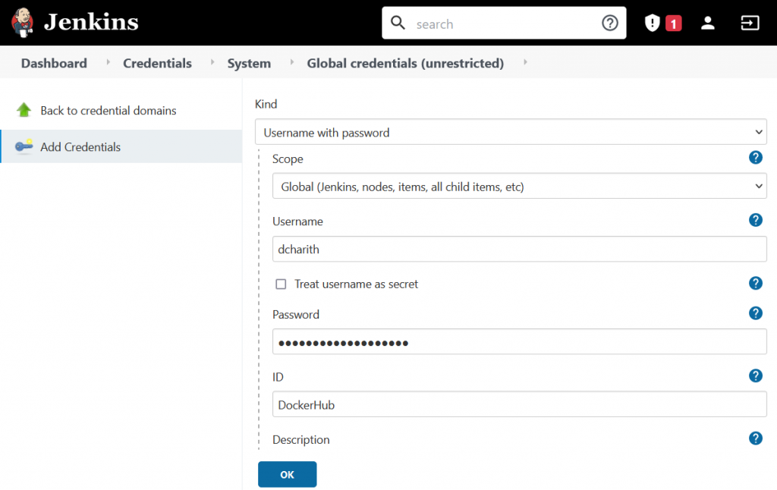Viewport: 777px width, 490px height.
Task: Click the OK button
Action: pos(288,474)
